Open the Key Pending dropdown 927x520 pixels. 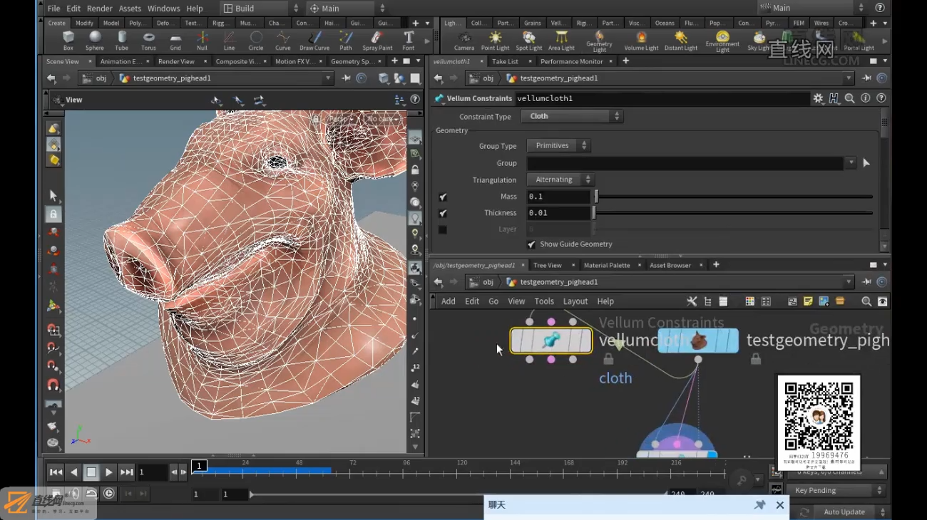tap(836, 490)
